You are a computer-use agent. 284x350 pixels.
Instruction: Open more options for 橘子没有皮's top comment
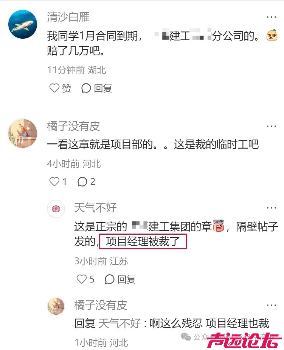(x=271, y=126)
